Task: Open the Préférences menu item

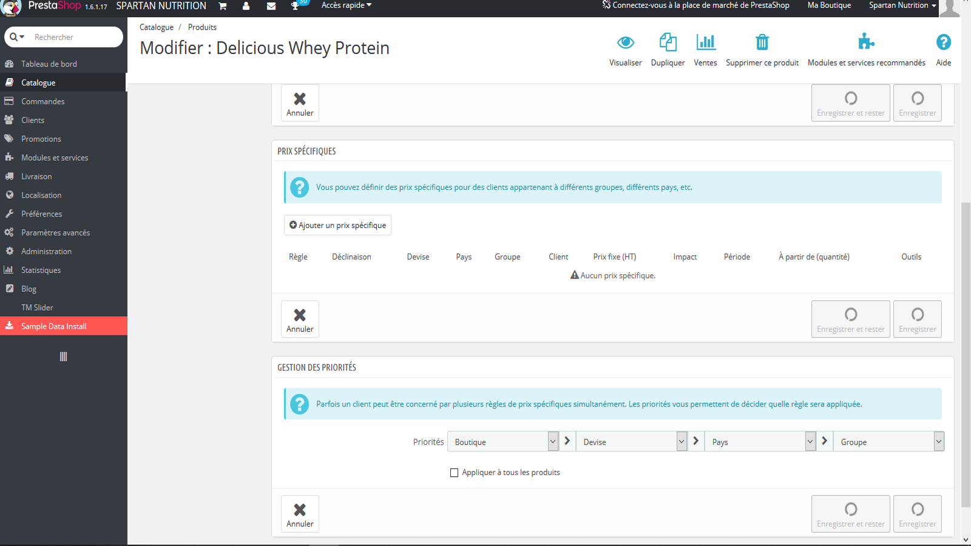Action: (x=63, y=214)
